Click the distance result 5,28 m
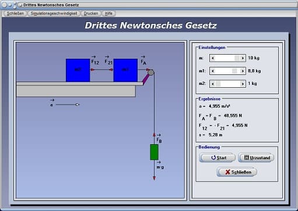 [215, 135]
